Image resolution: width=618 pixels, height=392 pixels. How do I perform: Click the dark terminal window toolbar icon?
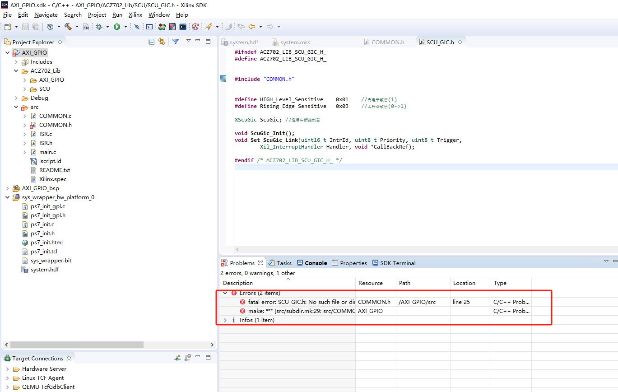click(x=183, y=27)
